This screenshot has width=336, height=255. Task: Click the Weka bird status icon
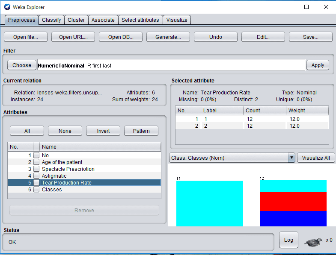313,242
